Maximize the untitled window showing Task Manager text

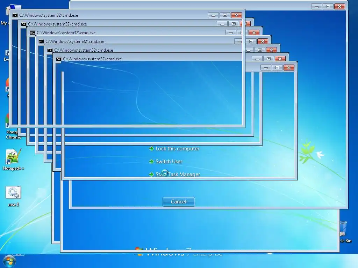click(x=277, y=68)
